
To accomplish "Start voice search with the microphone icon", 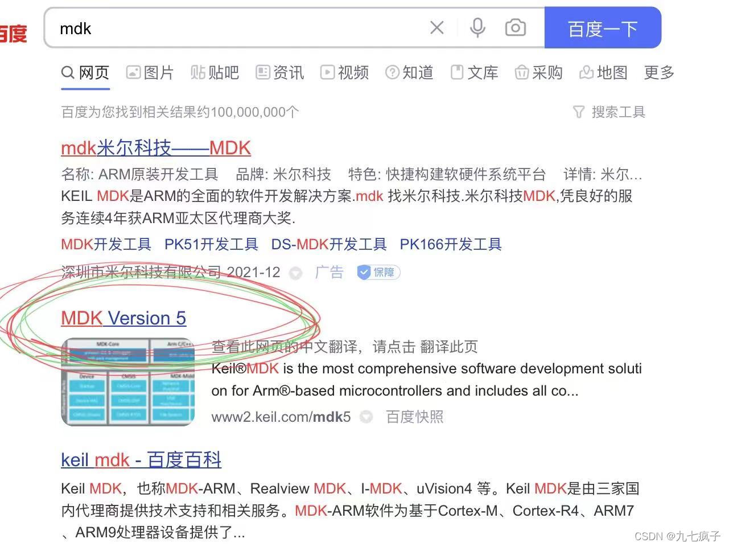I will click(x=477, y=28).
